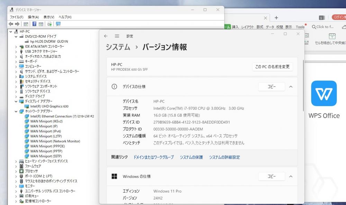Open the ドメインまたはワークグループ link
The width and height of the screenshot is (346, 205).
pyautogui.click(x=154, y=157)
